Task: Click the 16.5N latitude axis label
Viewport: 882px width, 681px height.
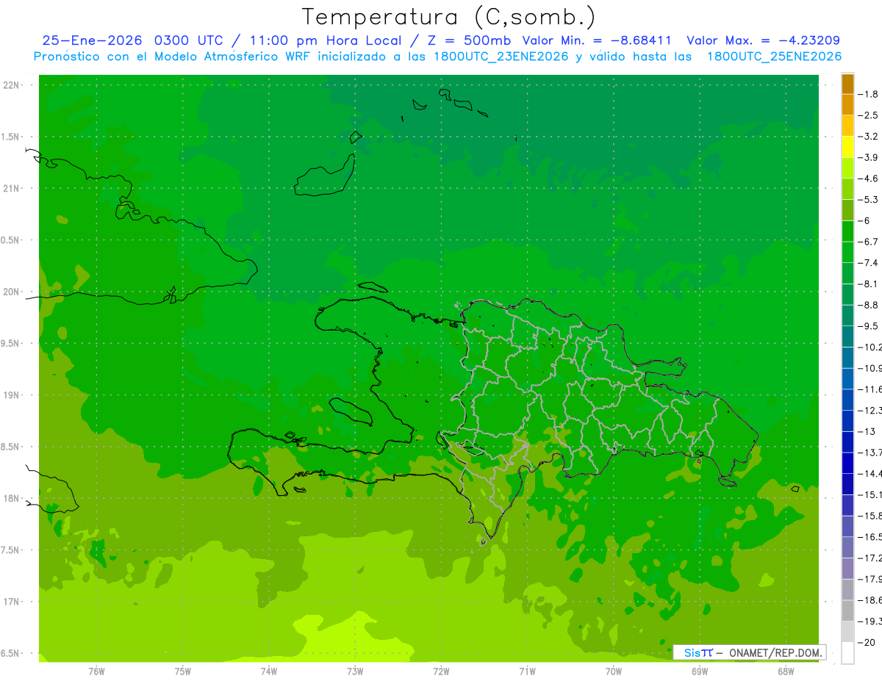Action: coord(10,654)
